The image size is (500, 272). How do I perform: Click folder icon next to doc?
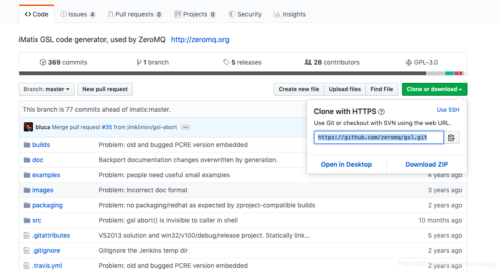pyautogui.click(x=27, y=160)
